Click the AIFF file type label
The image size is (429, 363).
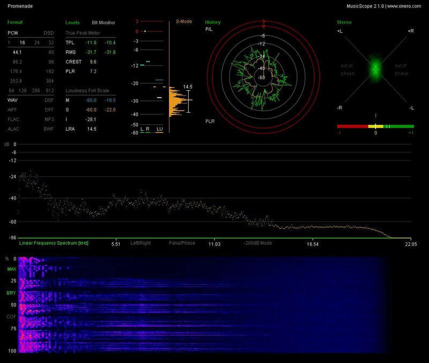pos(12,110)
